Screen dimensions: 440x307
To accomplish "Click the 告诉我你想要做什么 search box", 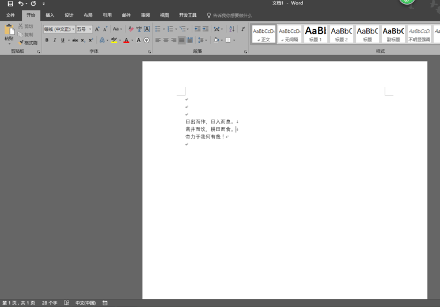I will (x=229, y=16).
